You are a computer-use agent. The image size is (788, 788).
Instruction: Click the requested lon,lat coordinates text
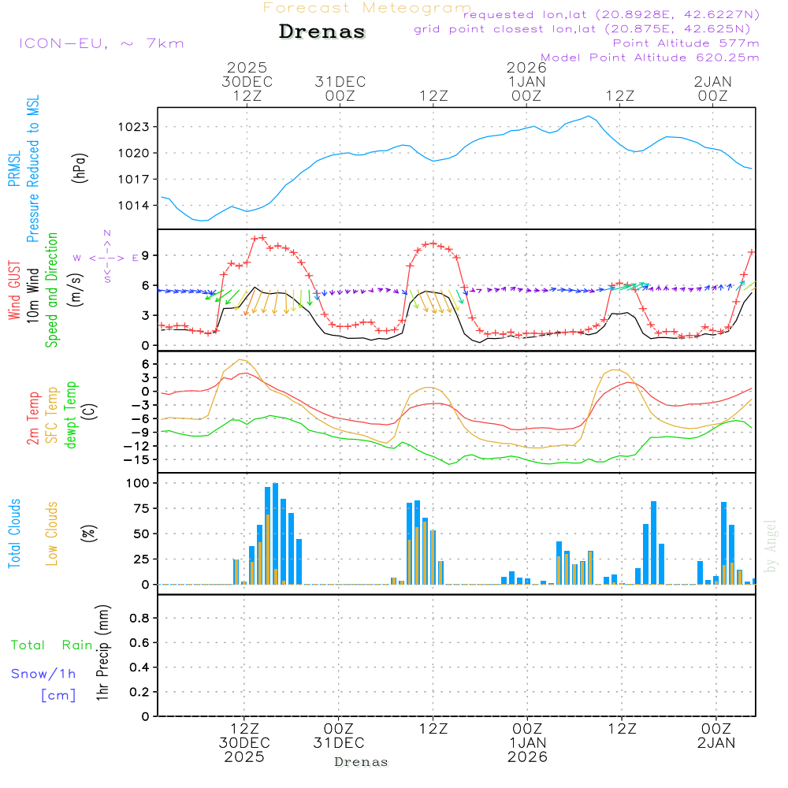611,15
